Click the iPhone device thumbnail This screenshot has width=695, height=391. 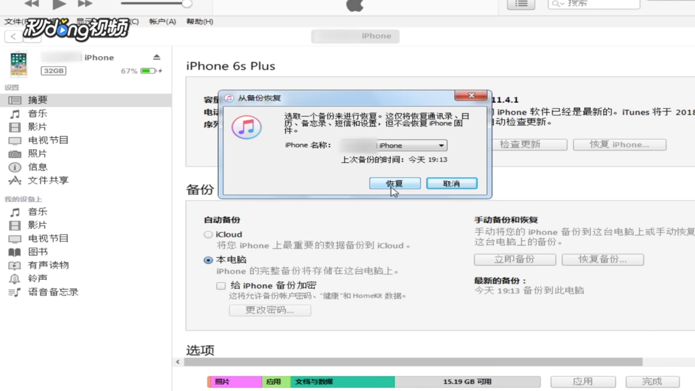point(18,64)
